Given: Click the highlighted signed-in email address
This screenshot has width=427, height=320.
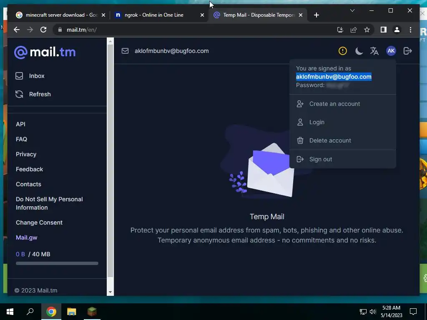Looking at the screenshot, I should point(334,77).
